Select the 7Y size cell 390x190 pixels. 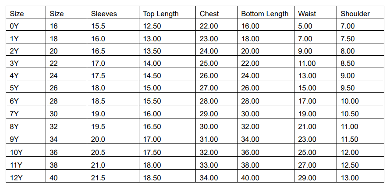pos(14,115)
